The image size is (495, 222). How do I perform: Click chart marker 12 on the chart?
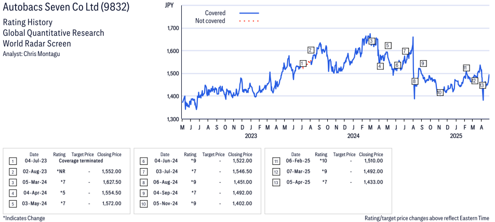point(474,81)
